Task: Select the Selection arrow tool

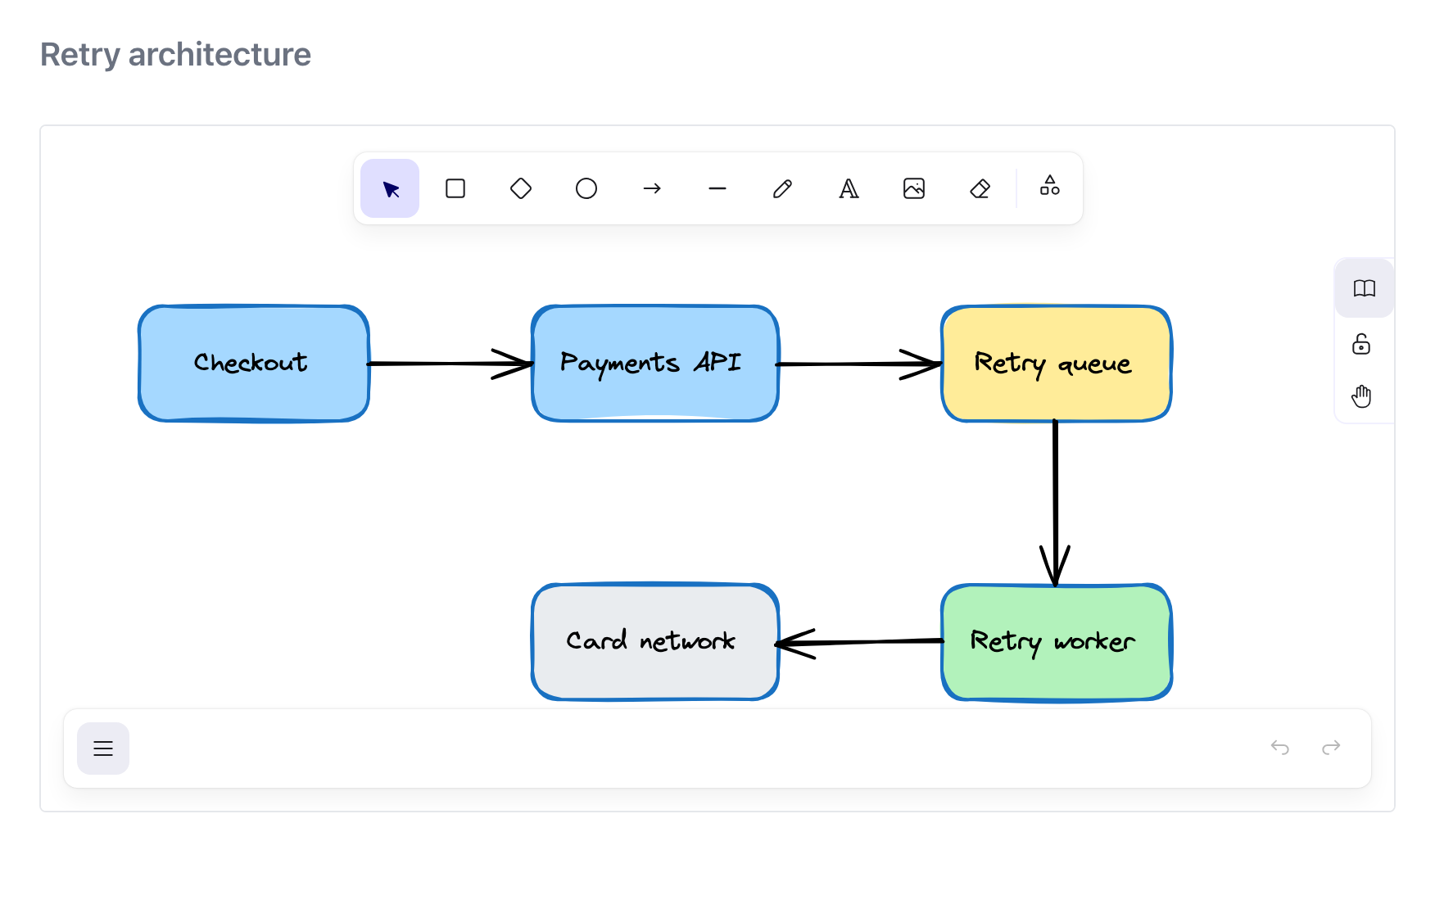Action: coord(390,188)
